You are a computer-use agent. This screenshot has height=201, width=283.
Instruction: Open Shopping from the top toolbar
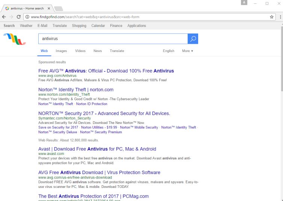79,26
